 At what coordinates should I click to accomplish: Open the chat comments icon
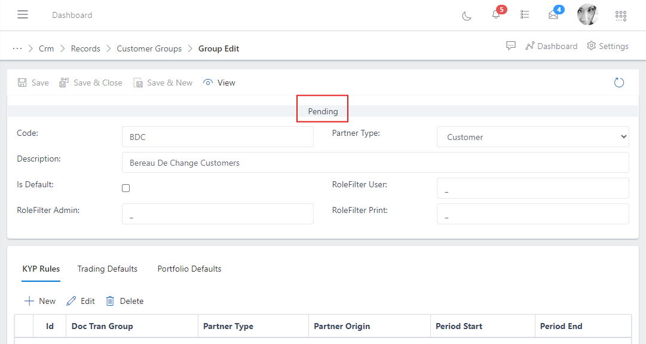tap(511, 46)
